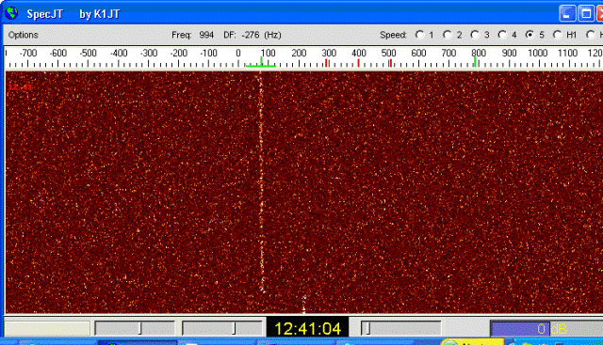Select Speed 1 radio button

point(419,35)
